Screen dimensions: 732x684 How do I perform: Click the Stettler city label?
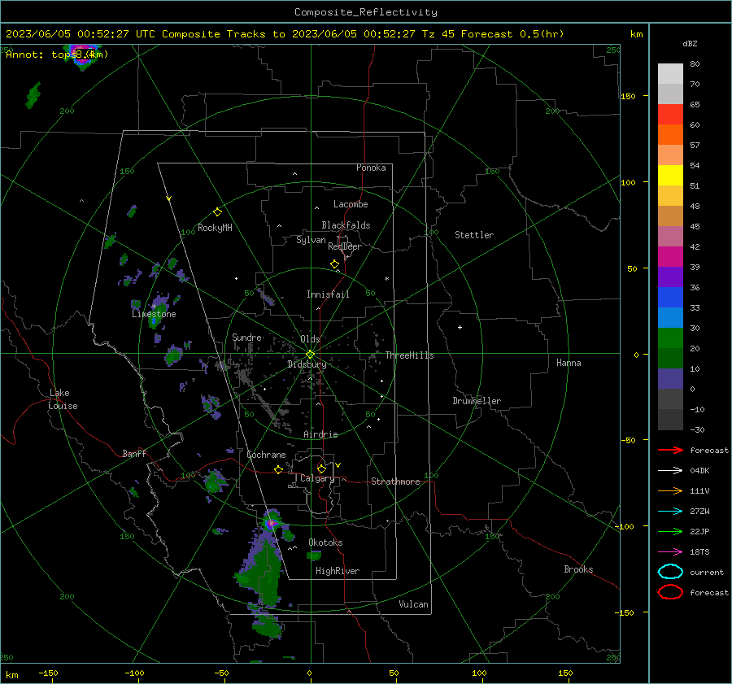[x=474, y=235]
